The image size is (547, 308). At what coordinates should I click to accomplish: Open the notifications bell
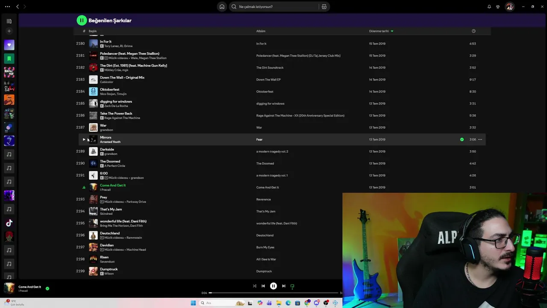[489, 6]
